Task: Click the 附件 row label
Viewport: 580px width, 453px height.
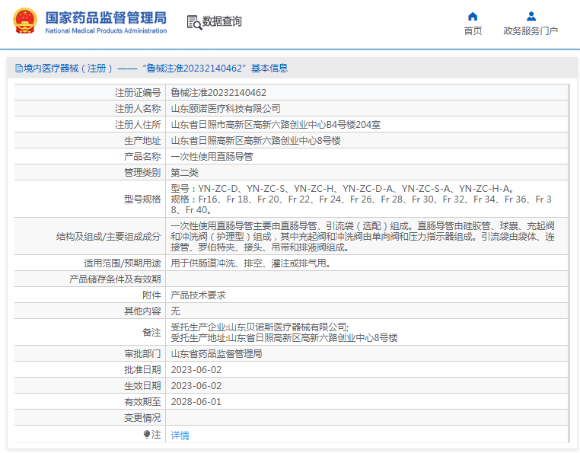Action: click(x=151, y=295)
